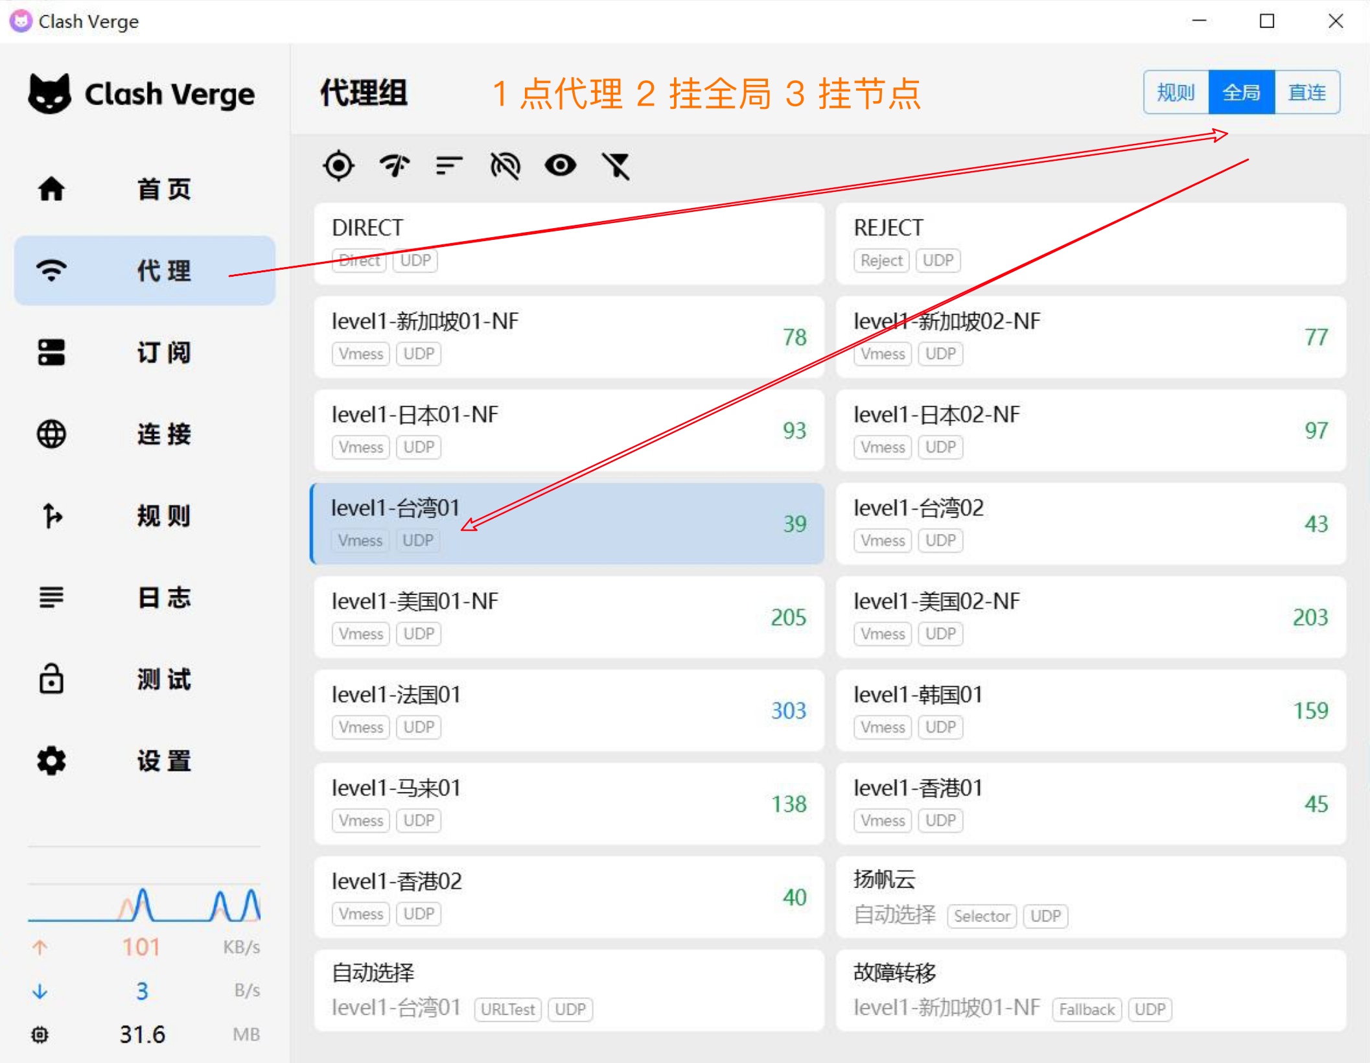Select the level1-香港01 proxy node
Image resolution: width=1370 pixels, height=1063 pixels.
tap(1090, 803)
